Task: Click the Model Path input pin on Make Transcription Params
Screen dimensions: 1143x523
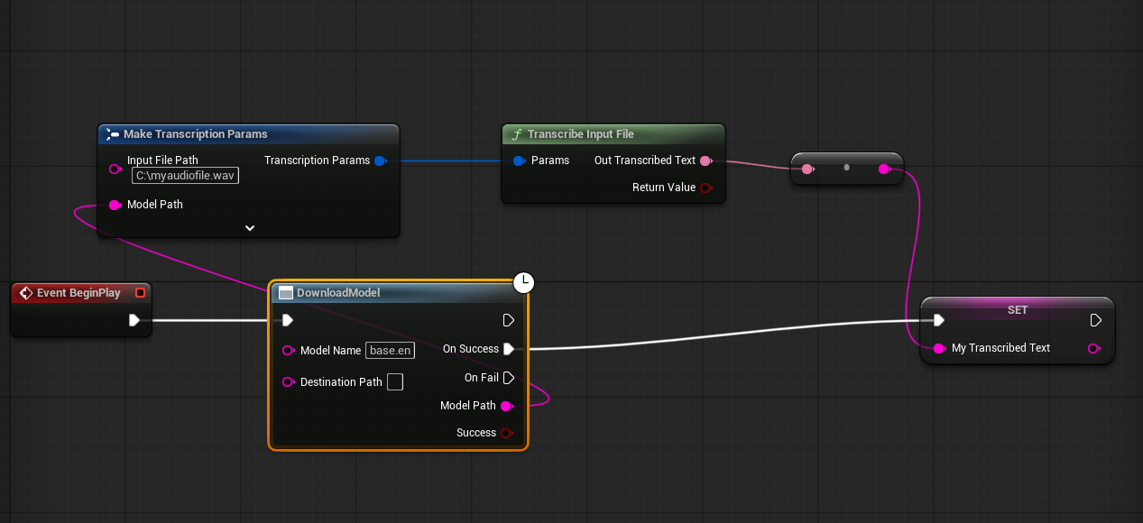Action: click(115, 205)
